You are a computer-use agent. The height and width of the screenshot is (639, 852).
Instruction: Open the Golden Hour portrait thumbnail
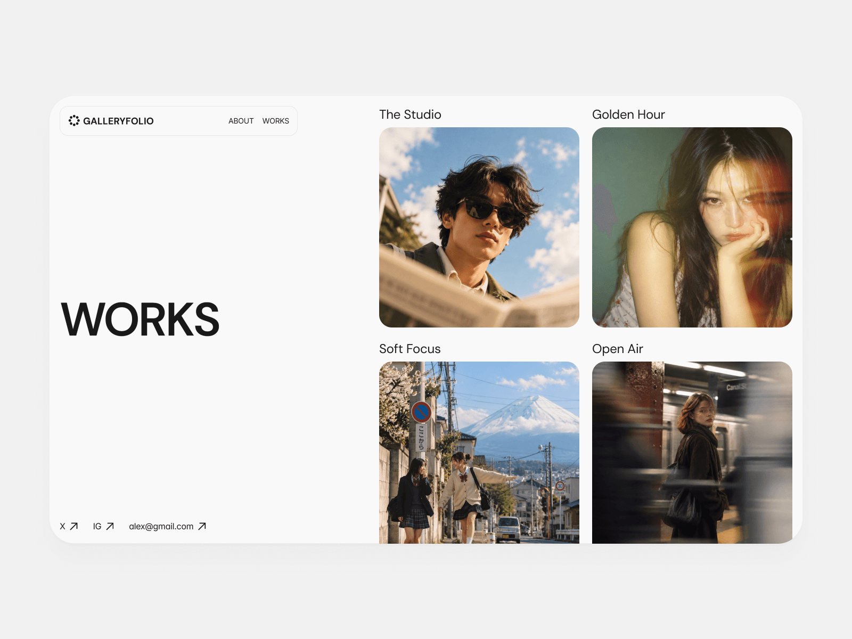tap(692, 227)
